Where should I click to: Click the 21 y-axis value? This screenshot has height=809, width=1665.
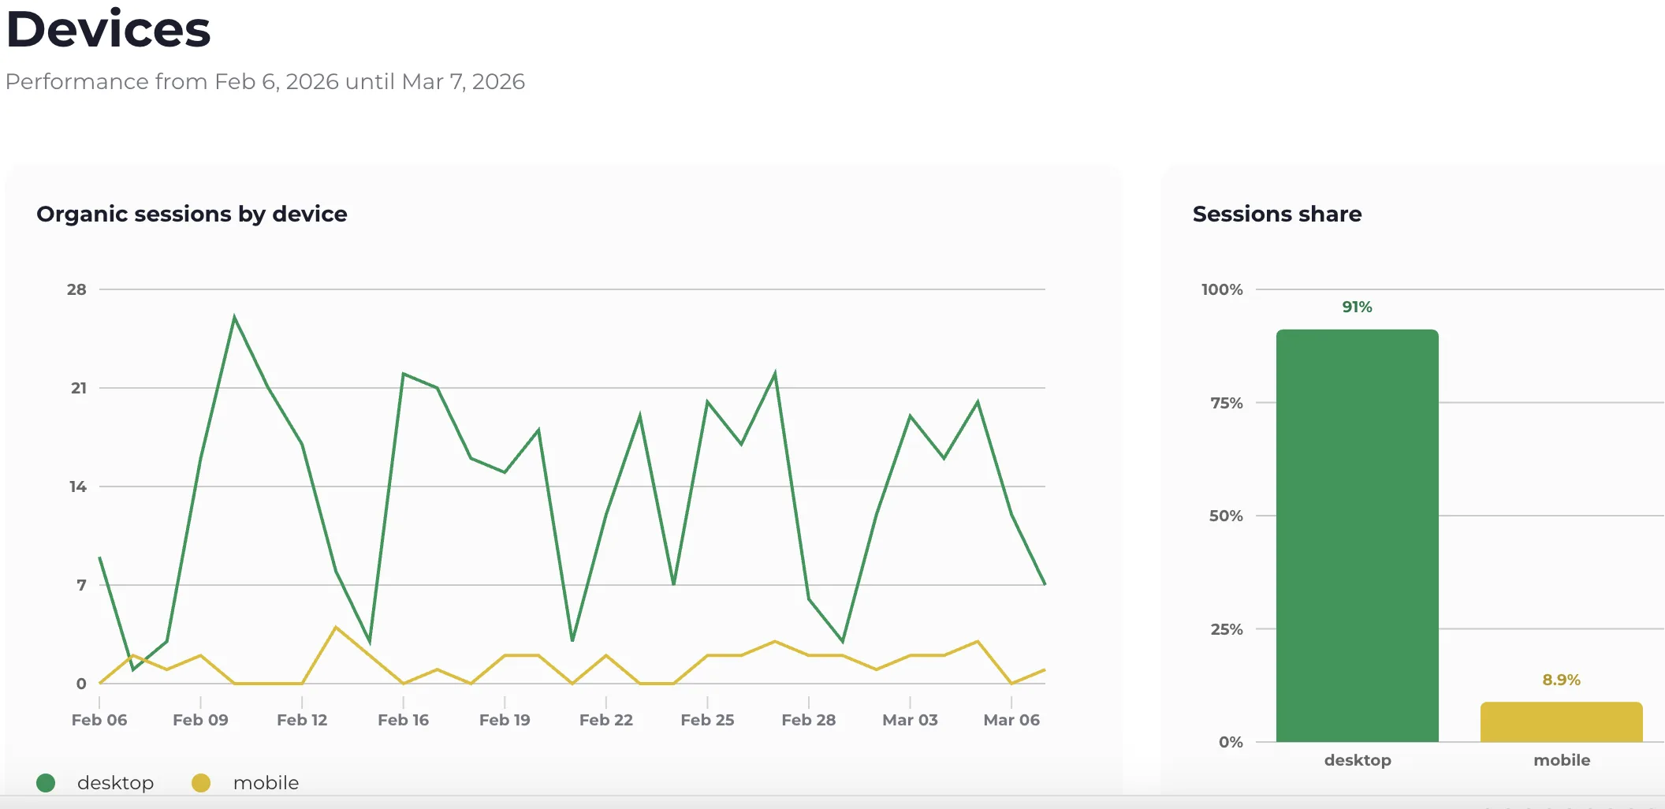[x=79, y=388]
